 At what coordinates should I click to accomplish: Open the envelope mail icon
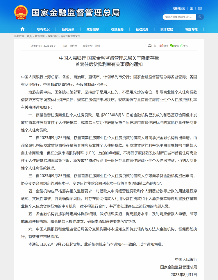click(x=200, y=8)
